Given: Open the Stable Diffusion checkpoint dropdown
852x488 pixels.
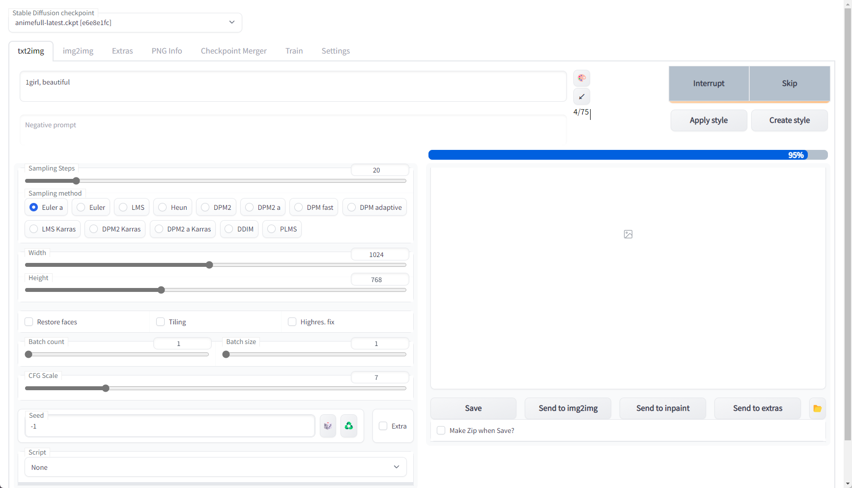Looking at the screenshot, I should 125,23.
